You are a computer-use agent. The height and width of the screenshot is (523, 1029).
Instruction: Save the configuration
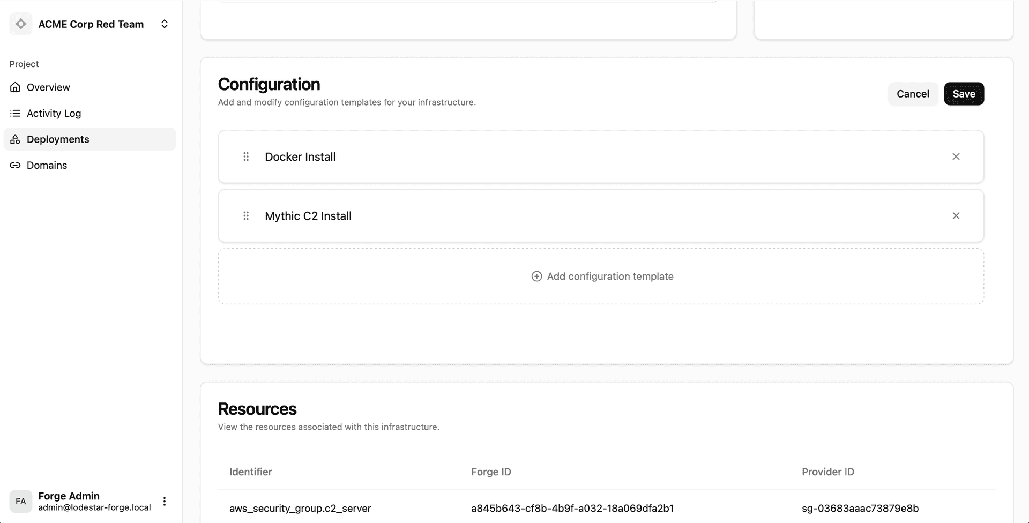(x=964, y=94)
